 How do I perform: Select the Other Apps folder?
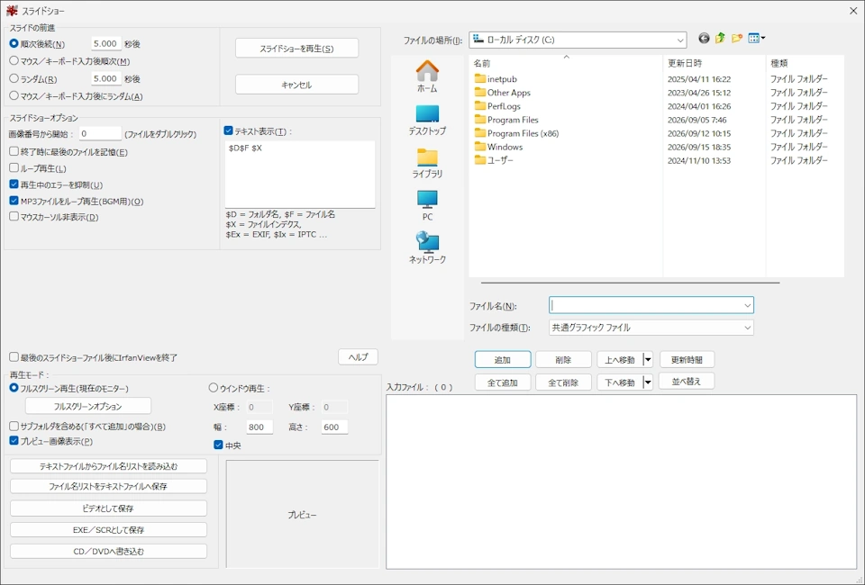[502, 93]
